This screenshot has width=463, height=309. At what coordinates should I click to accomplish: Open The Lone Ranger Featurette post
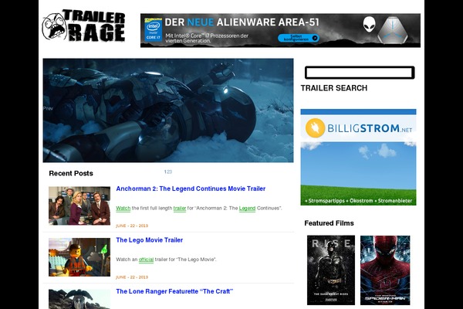[174, 291]
